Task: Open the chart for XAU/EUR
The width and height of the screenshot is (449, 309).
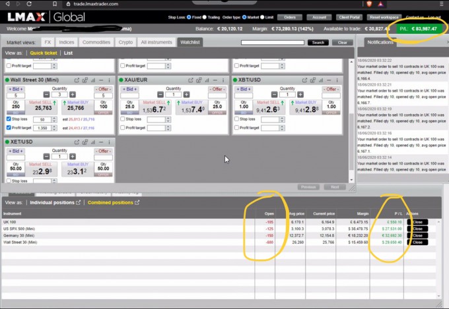Action: 207,80
